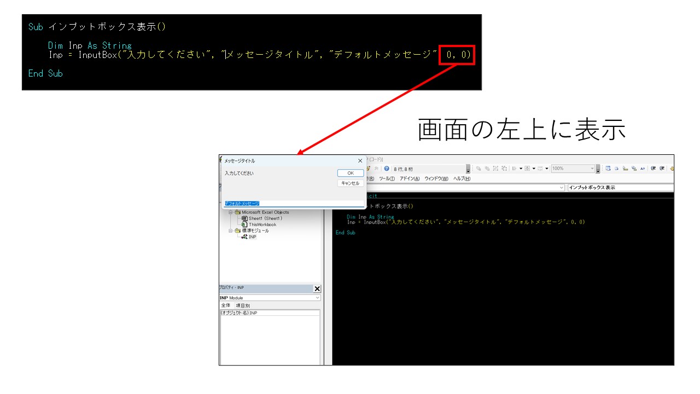Open the インプットボックス表示 procedure dropdown

621,187
